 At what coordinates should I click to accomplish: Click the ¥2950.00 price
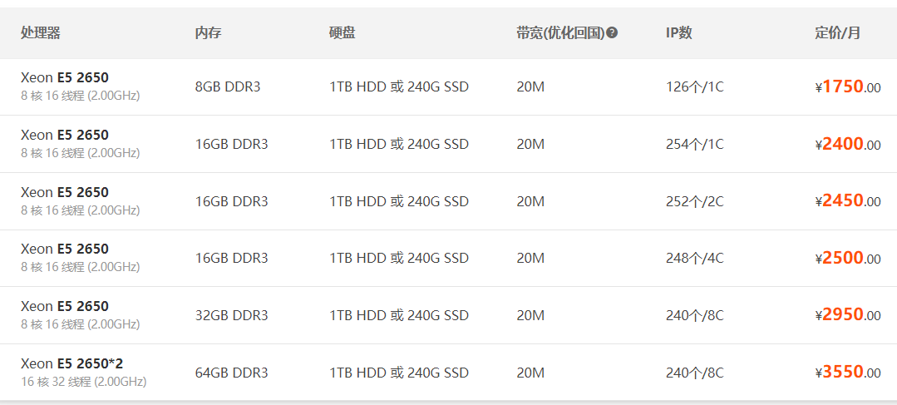(x=848, y=315)
